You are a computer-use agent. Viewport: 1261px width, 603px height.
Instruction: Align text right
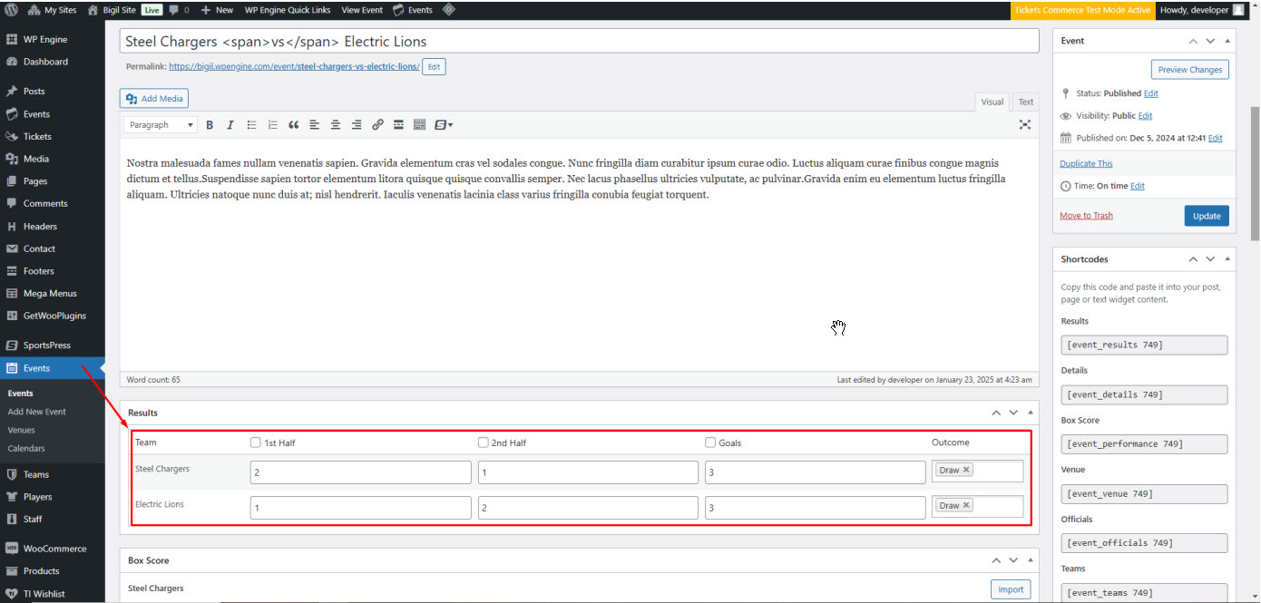tap(357, 125)
